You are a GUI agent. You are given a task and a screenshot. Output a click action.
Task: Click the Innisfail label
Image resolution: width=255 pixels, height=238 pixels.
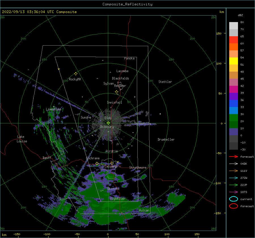114,102
